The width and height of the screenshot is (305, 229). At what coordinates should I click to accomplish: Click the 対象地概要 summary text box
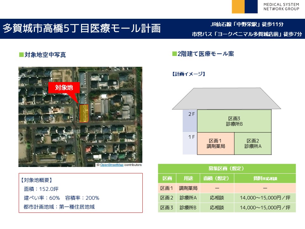coord(80,193)
